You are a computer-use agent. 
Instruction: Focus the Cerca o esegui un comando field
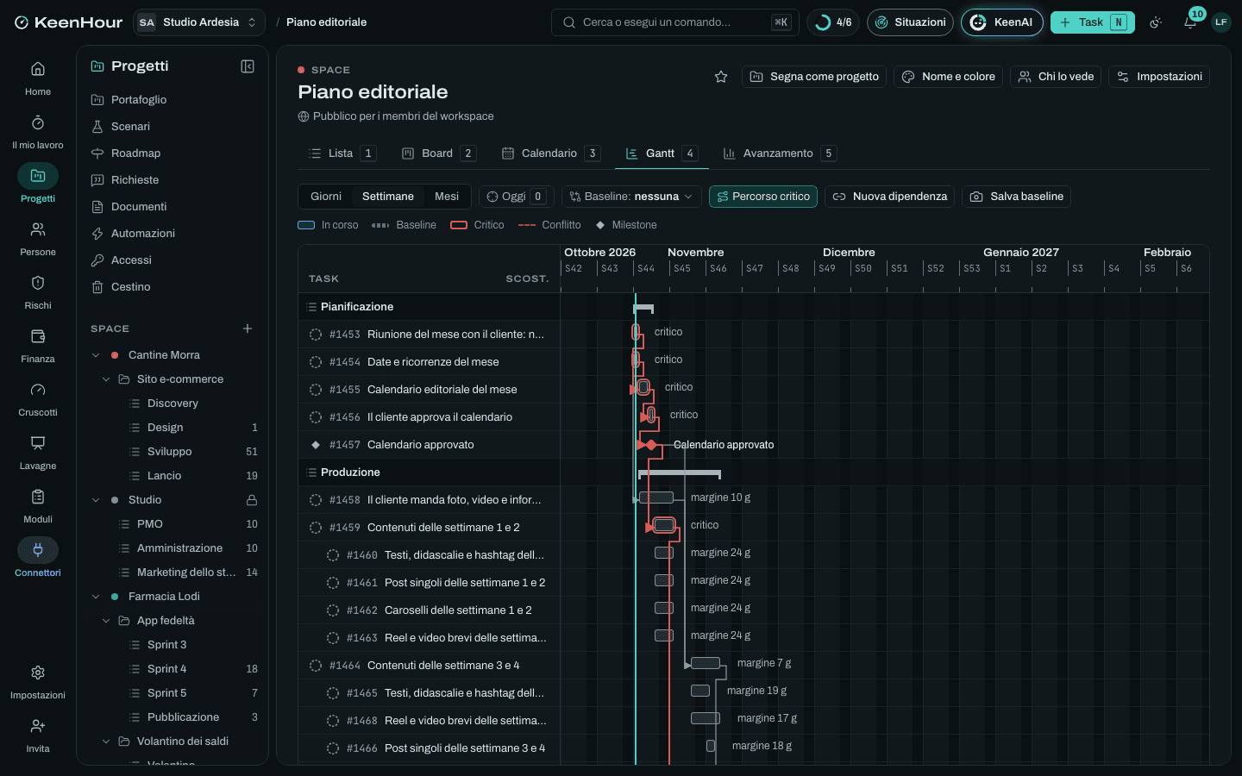click(x=675, y=22)
